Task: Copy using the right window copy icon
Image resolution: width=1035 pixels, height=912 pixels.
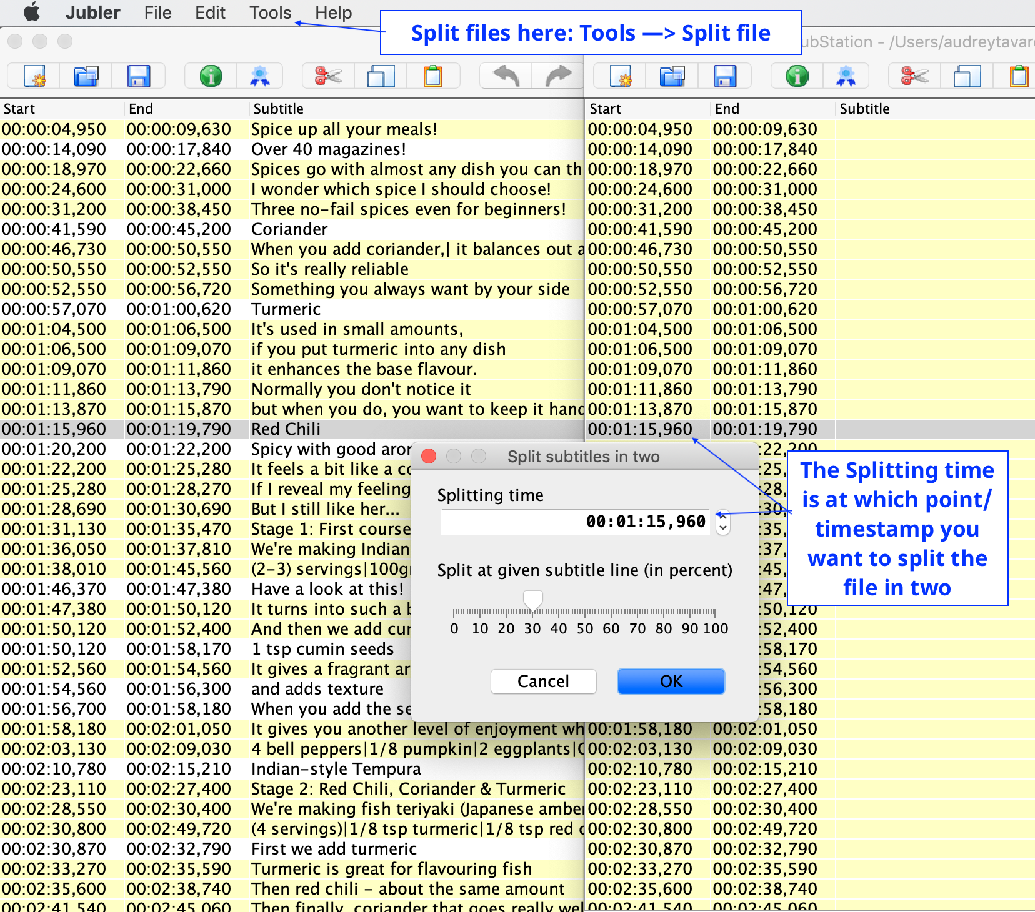Action: 967,76
